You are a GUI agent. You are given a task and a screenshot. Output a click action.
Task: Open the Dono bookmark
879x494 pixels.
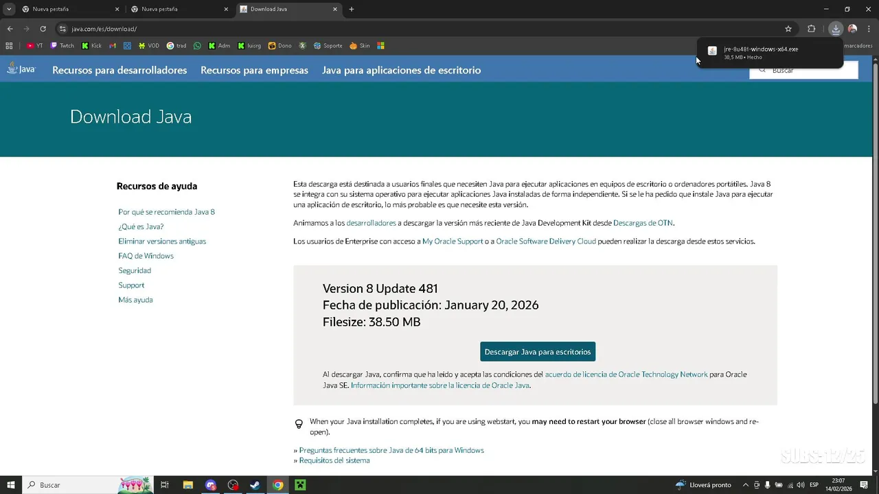pos(280,46)
